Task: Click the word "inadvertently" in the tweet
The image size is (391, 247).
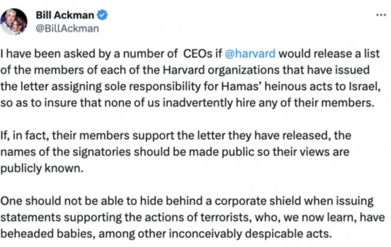Action: [197, 103]
